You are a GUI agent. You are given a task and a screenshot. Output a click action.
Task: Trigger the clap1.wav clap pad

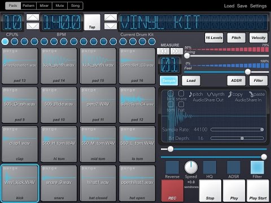click(20, 144)
